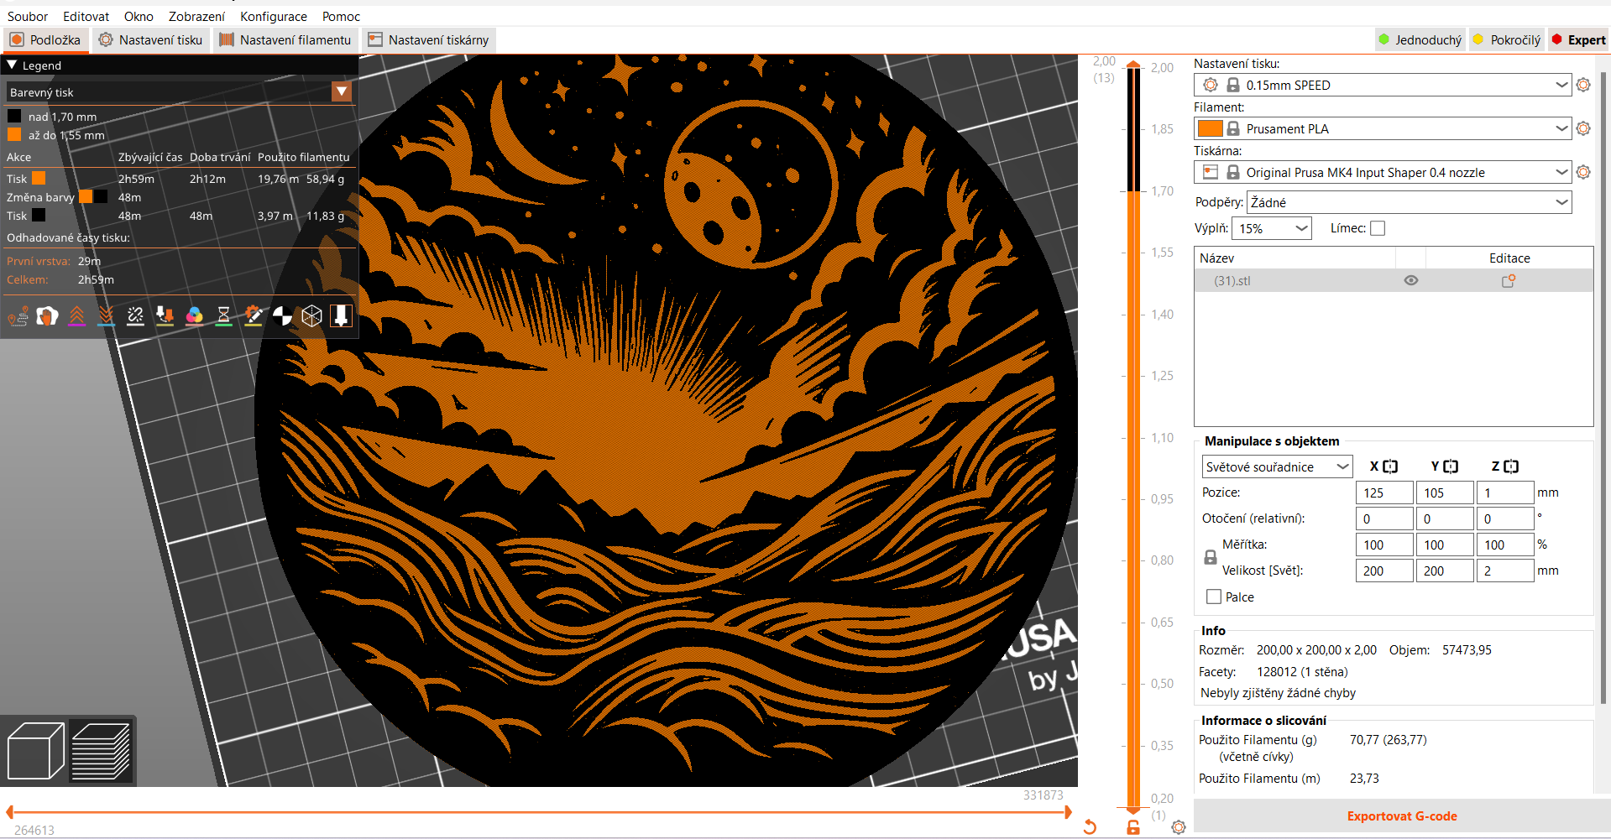Viewport: 1611px width, 839px height.
Task: Select Expert mode
Action: pos(1578,39)
